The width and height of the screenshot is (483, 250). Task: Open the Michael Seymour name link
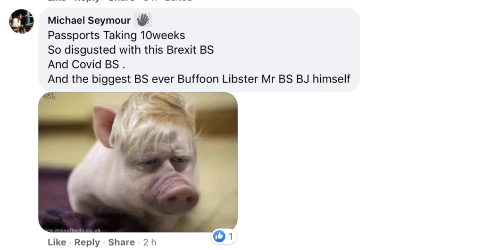(x=89, y=20)
